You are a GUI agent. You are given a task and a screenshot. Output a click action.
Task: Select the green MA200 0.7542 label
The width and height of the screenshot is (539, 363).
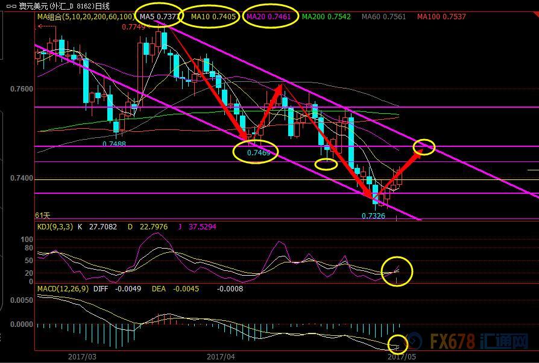326,17
